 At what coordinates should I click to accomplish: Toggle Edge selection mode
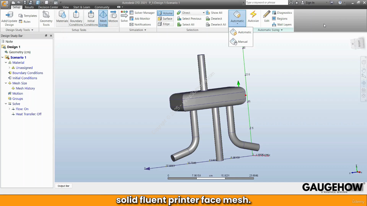pyautogui.click(x=164, y=24)
